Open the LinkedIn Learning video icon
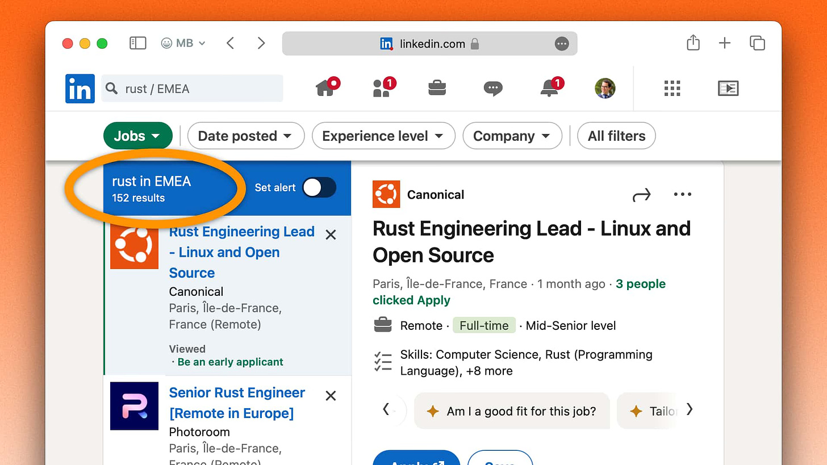This screenshot has width=827, height=465. coord(728,88)
